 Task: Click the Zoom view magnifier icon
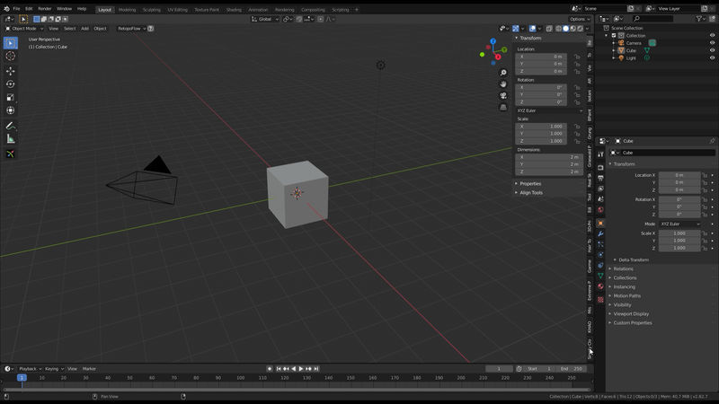[x=503, y=73]
